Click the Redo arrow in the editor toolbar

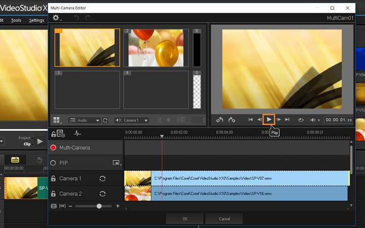(88, 18)
